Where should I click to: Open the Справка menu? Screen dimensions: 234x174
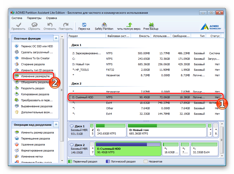tap(51, 18)
